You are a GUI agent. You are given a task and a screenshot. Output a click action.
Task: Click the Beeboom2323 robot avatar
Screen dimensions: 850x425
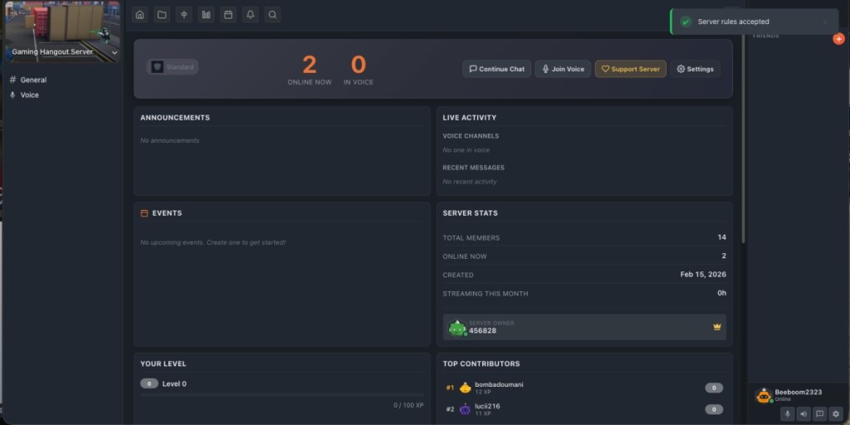[x=764, y=396]
